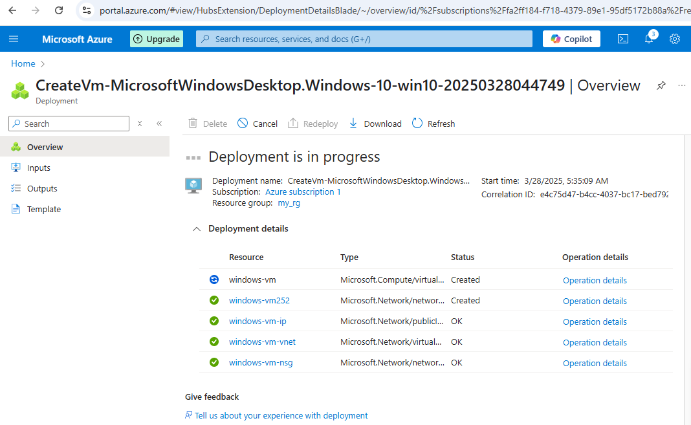Collapse the sidebar menu with double chevron
The height and width of the screenshot is (425, 691).
tap(159, 124)
